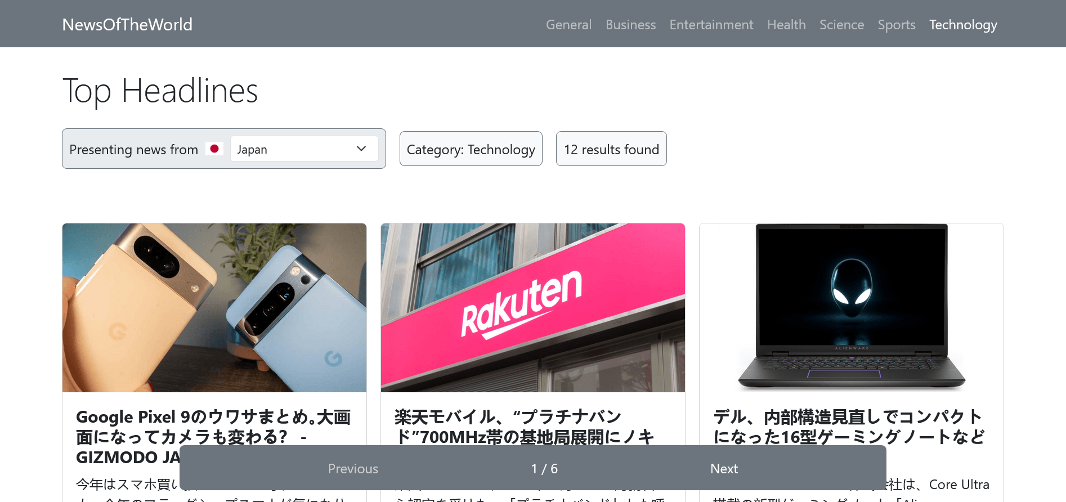Open the Sports category

(897, 25)
